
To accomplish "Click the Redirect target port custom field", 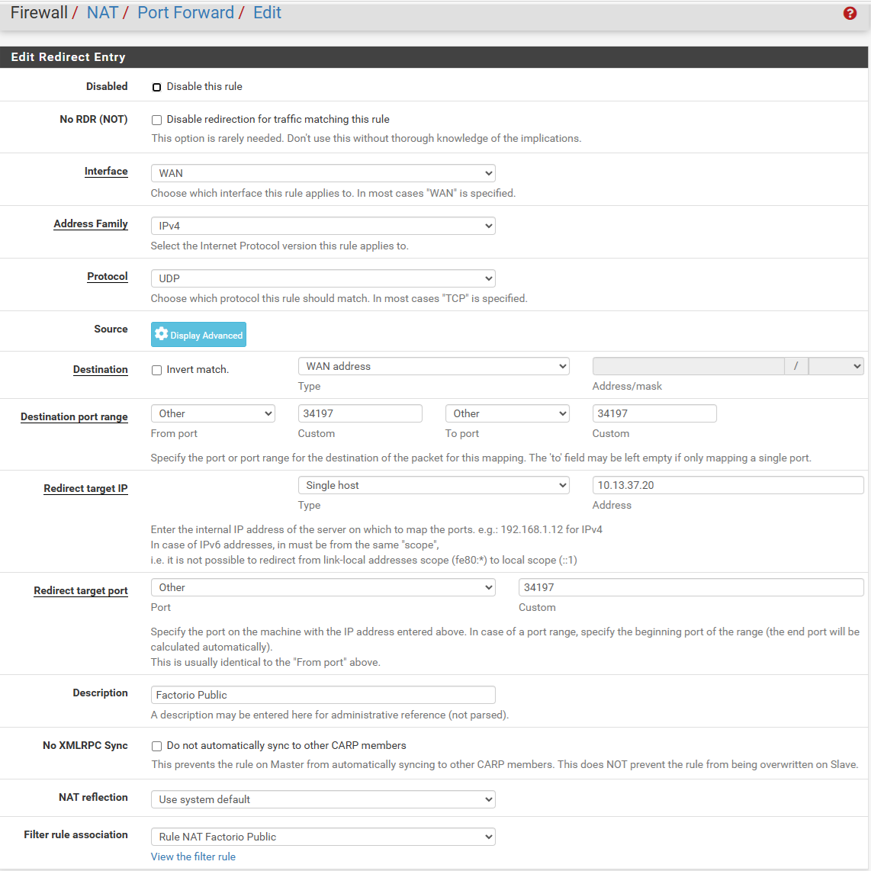I will point(691,587).
